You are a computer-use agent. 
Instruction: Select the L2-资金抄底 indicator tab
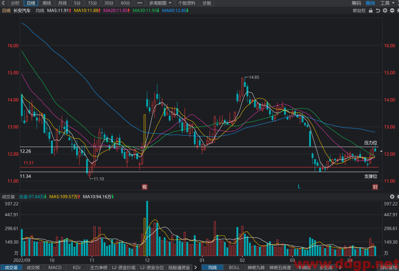click(x=124, y=268)
